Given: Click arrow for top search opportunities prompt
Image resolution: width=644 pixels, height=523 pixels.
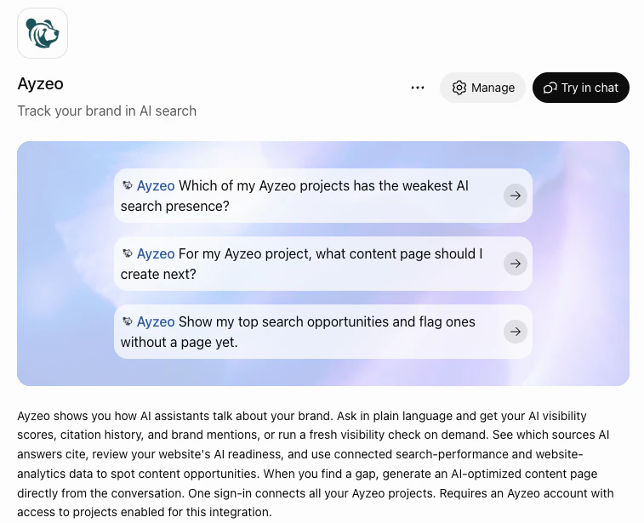Looking at the screenshot, I should point(516,332).
